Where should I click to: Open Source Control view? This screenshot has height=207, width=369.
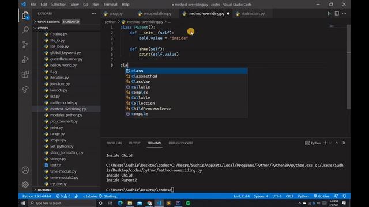tap(25, 45)
